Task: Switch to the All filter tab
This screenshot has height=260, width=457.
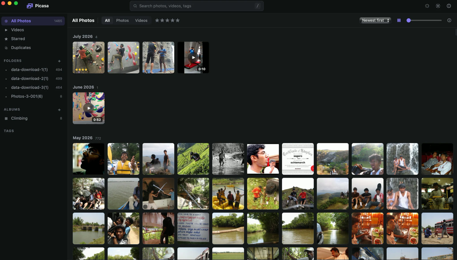Action: click(x=107, y=21)
